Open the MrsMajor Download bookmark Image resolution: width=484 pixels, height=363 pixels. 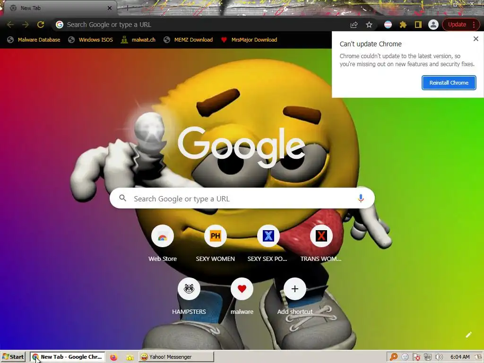(x=249, y=40)
